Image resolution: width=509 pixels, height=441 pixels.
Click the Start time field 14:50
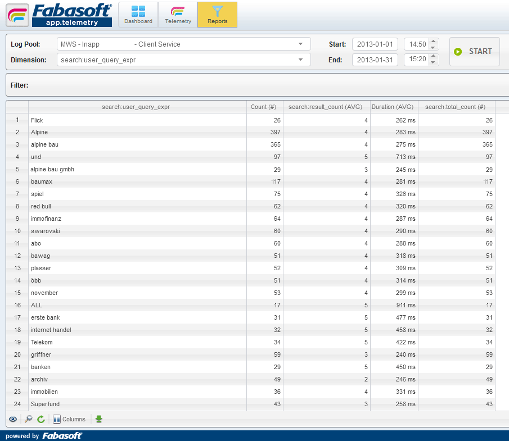click(x=417, y=44)
